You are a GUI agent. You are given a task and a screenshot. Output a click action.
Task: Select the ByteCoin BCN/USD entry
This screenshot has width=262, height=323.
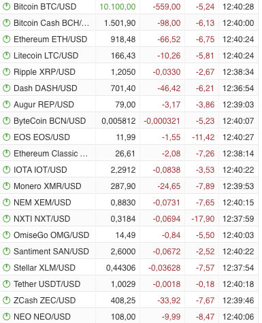point(50,121)
